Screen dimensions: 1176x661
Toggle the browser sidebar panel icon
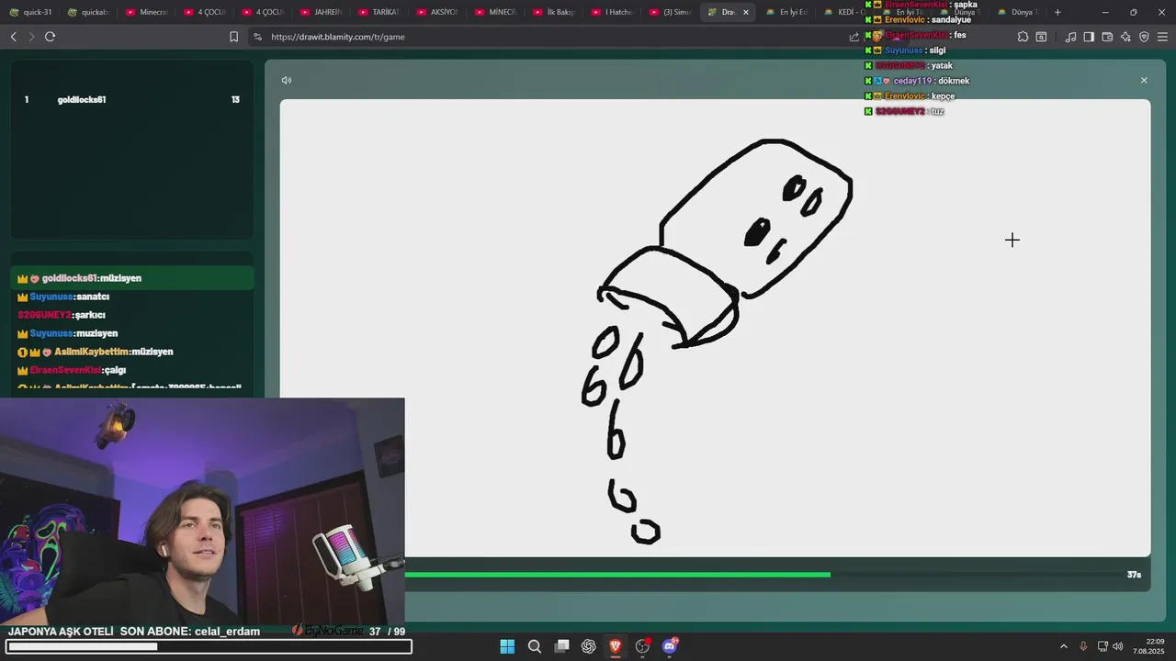1089,37
